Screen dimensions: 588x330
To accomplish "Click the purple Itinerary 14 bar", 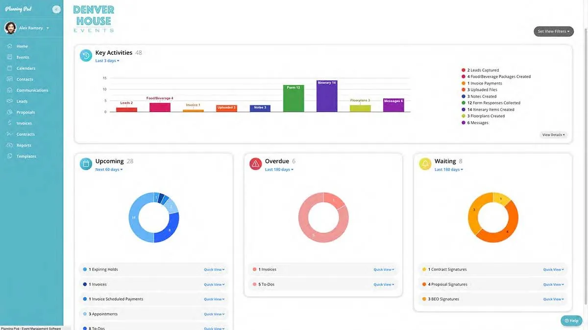I will coord(327,96).
